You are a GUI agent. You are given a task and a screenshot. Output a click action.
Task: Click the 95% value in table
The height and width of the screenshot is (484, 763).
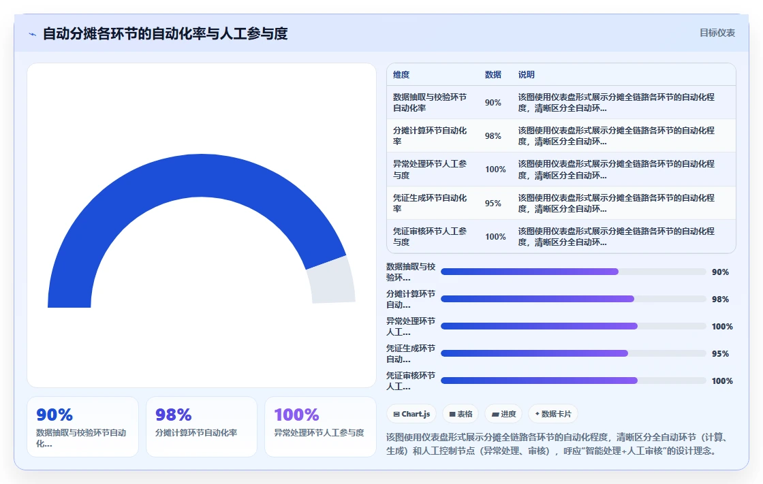click(x=493, y=204)
